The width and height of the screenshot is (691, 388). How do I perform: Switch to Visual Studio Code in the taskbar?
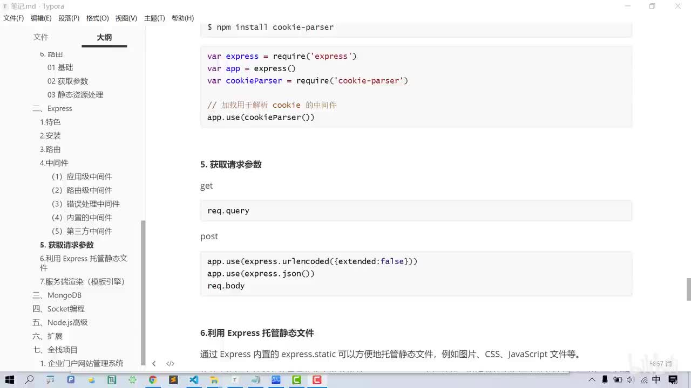coord(194,380)
